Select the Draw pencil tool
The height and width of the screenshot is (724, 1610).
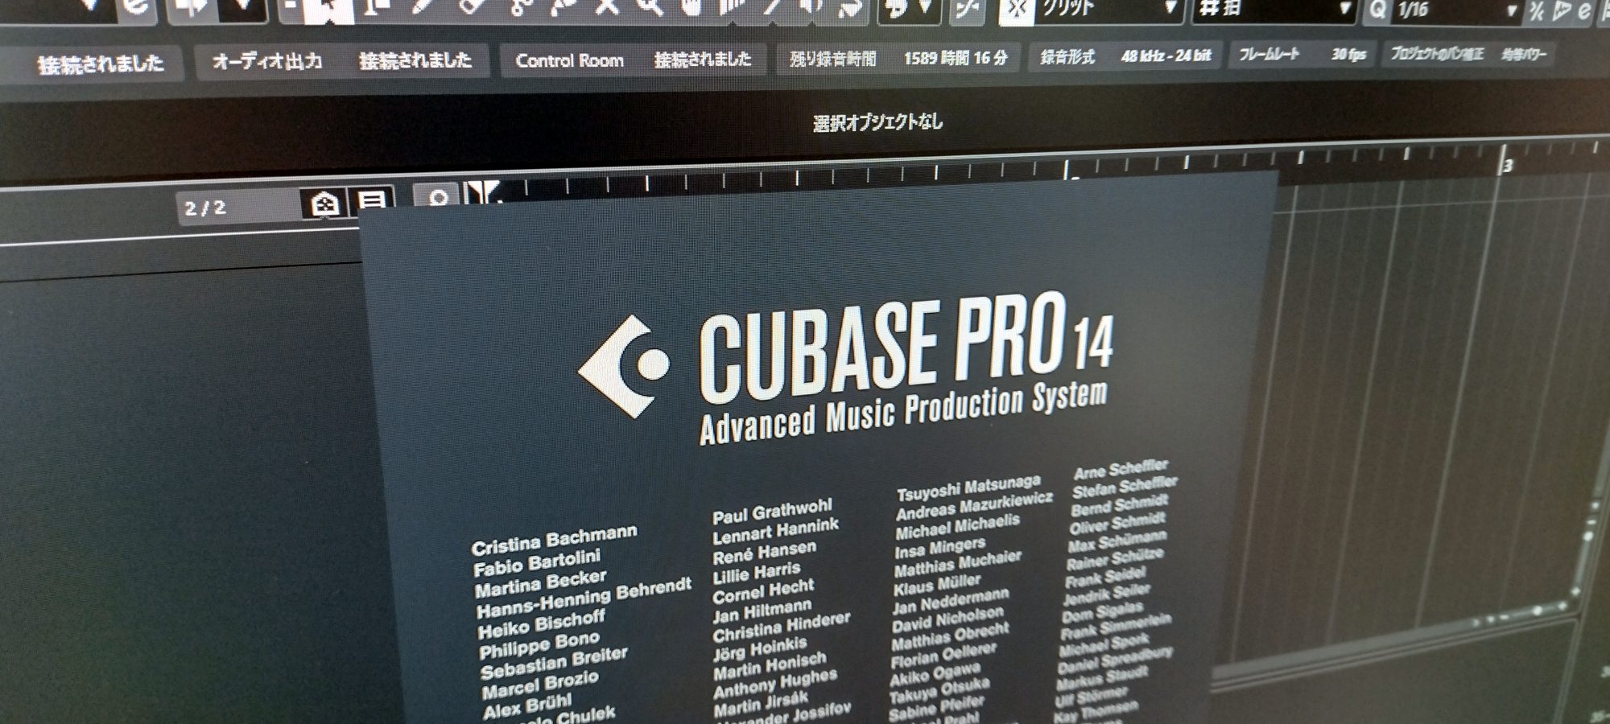422,6
